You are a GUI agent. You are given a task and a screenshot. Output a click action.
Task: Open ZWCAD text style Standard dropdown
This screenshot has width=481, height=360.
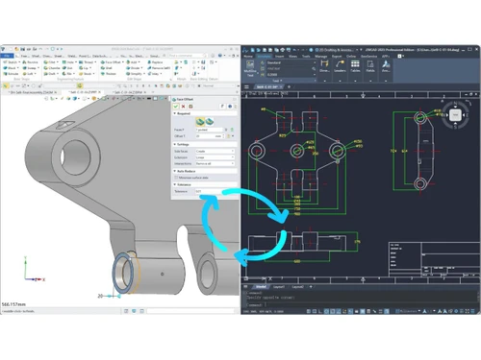(x=291, y=62)
